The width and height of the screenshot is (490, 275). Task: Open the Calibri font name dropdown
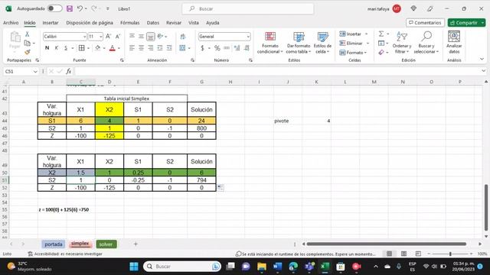tap(84, 37)
